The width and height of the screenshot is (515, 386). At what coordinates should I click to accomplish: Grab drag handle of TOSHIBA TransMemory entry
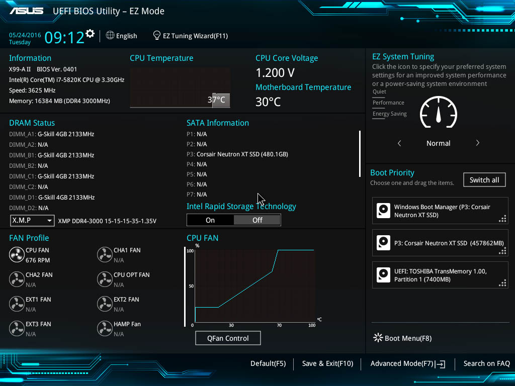(502, 283)
